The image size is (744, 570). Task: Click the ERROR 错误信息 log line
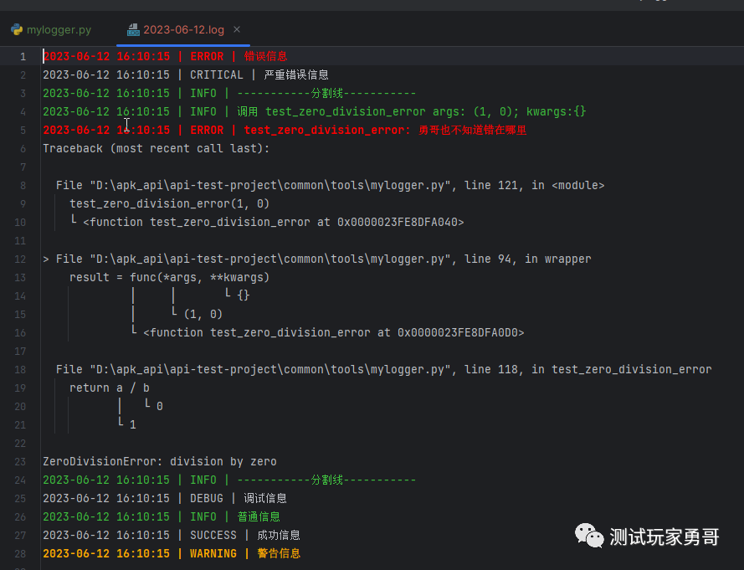pyautogui.click(x=165, y=56)
